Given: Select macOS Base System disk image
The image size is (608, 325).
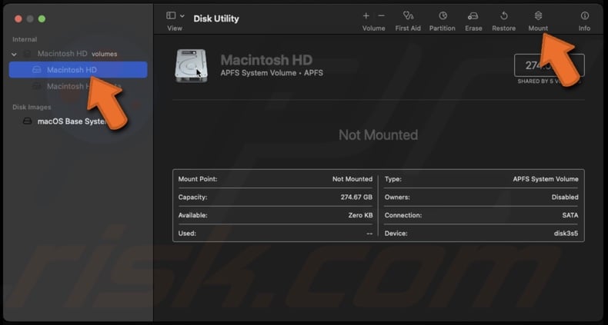Looking at the screenshot, I should pos(78,121).
